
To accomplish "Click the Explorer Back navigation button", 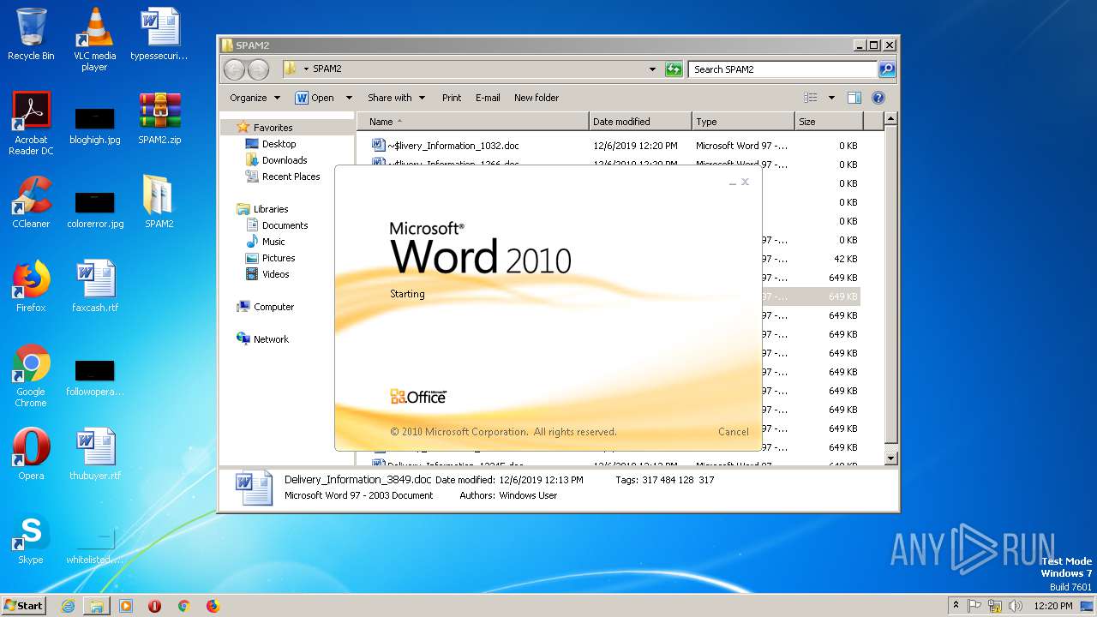I will coord(234,69).
